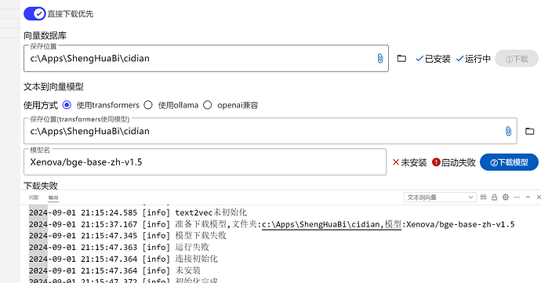Viewport: 541px width, 283px height.
Task: Click the clear output list icon
Action: (483, 197)
